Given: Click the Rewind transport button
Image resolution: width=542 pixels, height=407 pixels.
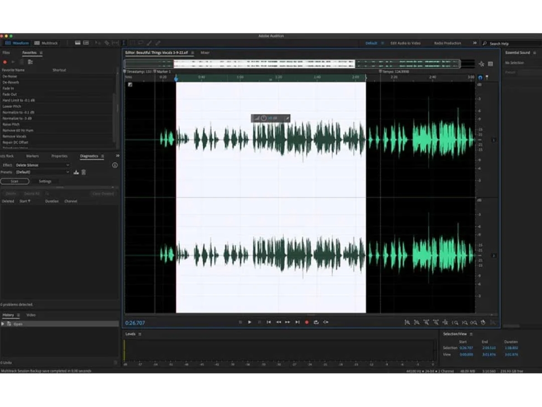Looking at the screenshot, I should 278,322.
